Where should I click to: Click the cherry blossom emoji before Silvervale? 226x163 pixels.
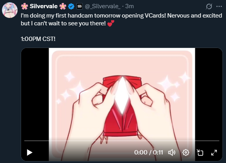[25, 6]
